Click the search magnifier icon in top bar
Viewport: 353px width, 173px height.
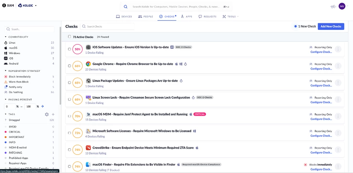click(x=125, y=7)
